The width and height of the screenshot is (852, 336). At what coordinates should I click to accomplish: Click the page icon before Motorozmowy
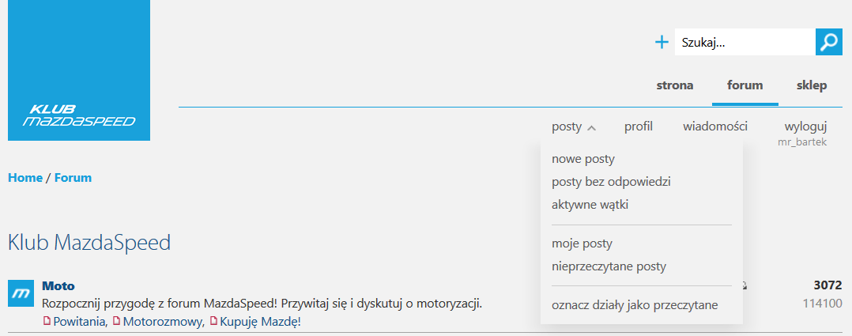[x=117, y=322]
